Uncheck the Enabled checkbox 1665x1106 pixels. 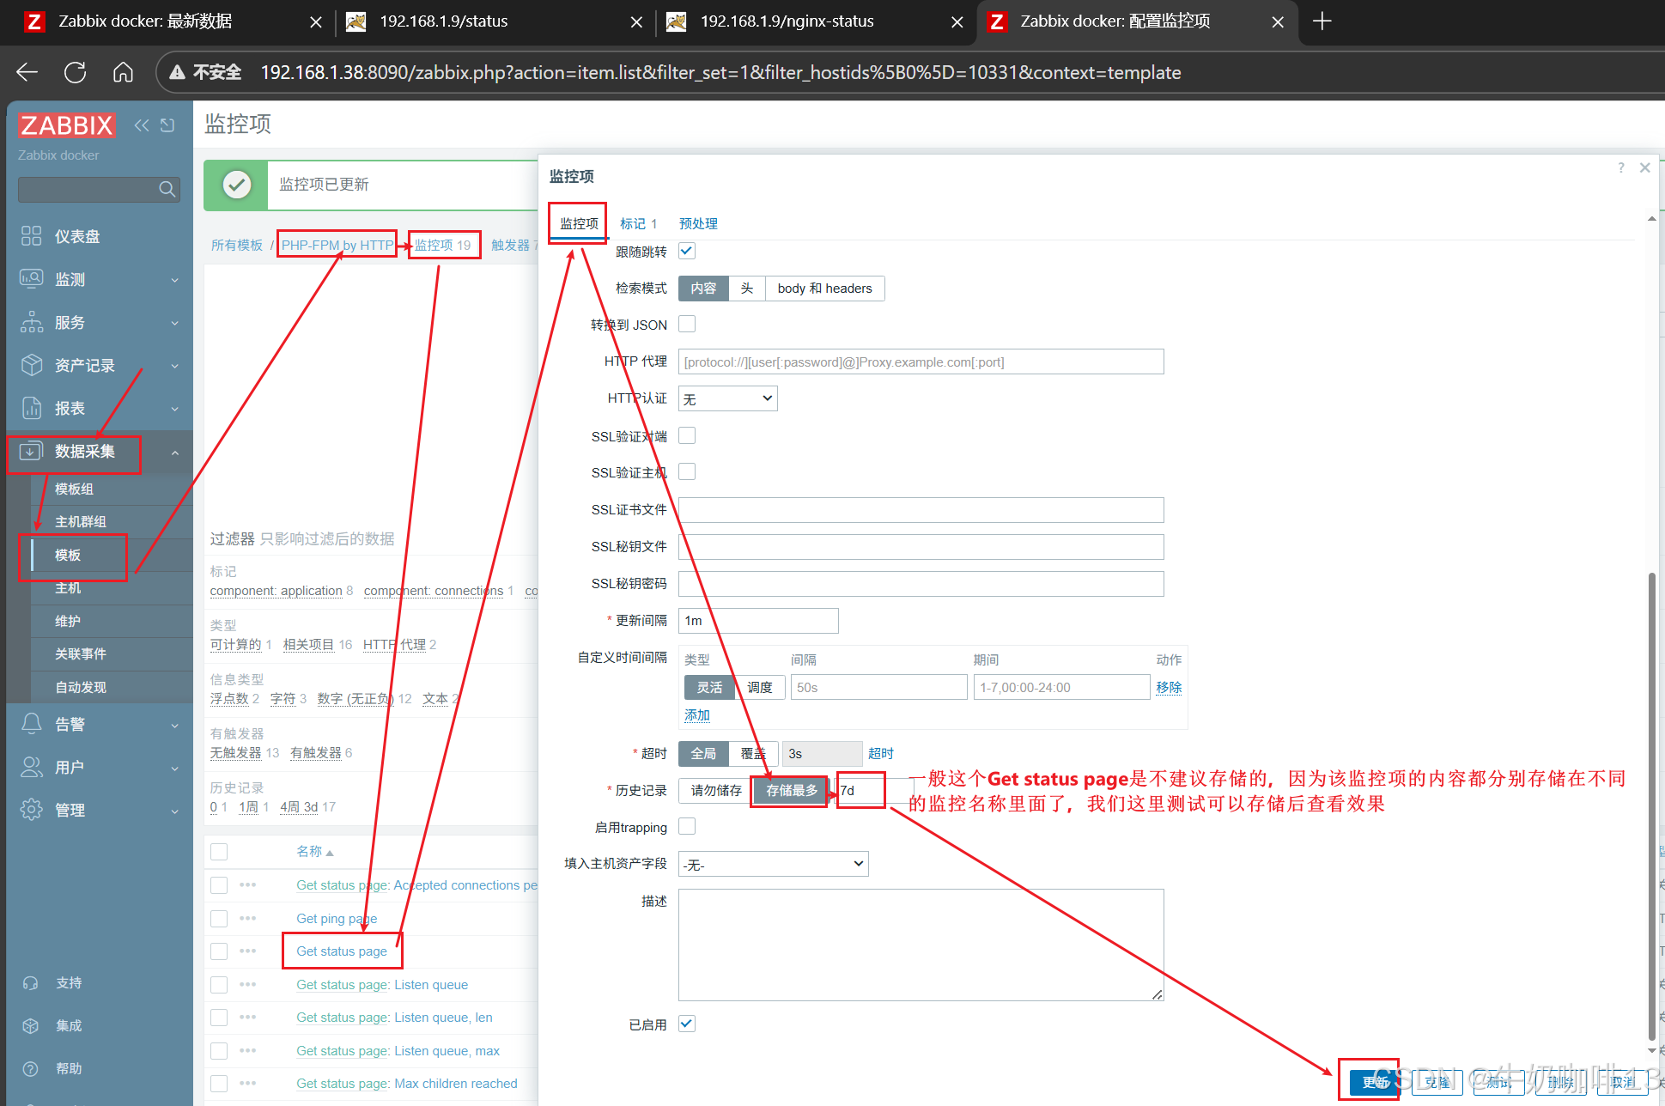(687, 1024)
